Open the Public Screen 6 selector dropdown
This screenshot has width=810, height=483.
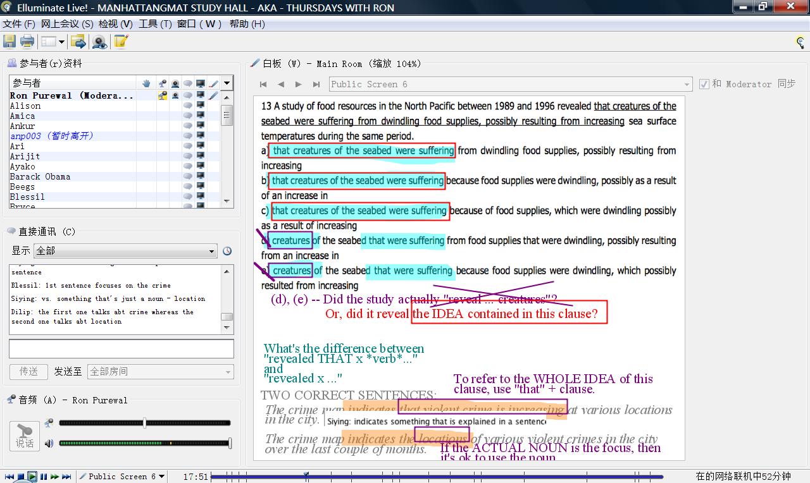(x=511, y=84)
